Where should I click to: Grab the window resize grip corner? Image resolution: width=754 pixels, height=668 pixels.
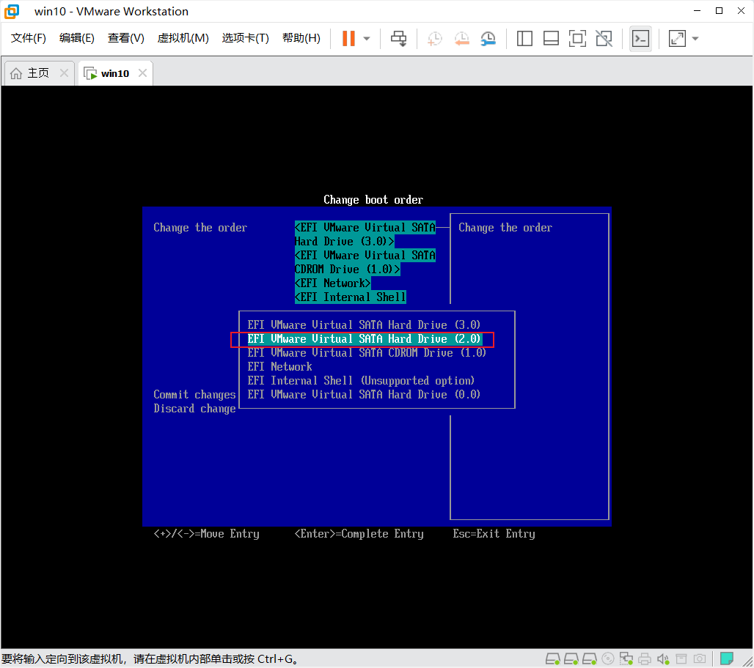click(x=747, y=661)
